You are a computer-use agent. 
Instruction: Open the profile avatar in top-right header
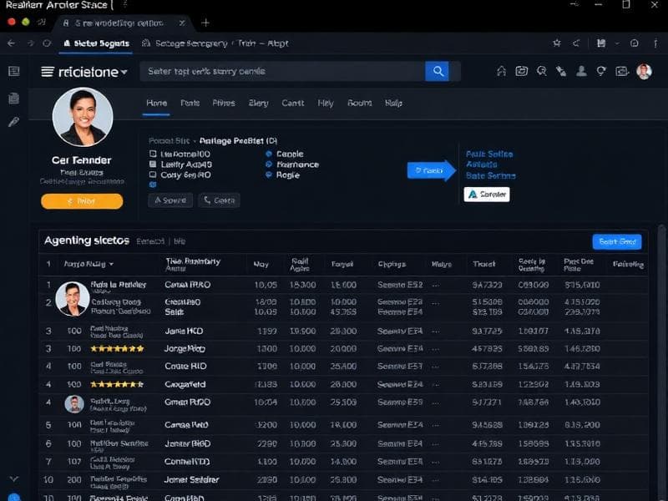tap(644, 71)
